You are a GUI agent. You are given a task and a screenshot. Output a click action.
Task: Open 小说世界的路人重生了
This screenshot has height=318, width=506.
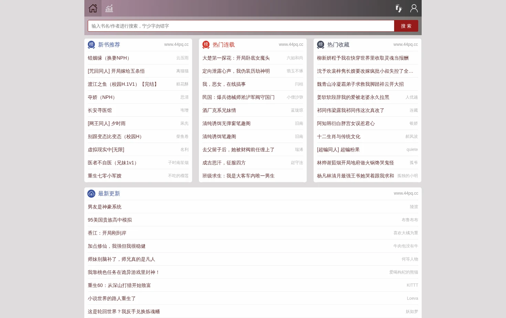(x=112, y=298)
